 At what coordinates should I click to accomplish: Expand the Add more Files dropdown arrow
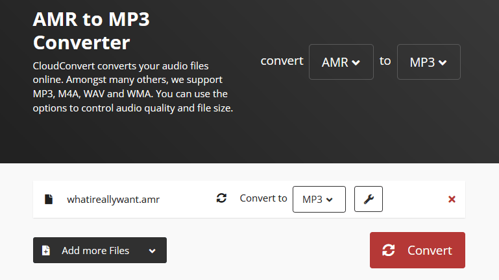pyautogui.click(x=152, y=251)
